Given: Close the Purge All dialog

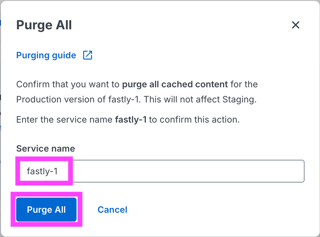Looking at the screenshot, I should coord(295,25).
